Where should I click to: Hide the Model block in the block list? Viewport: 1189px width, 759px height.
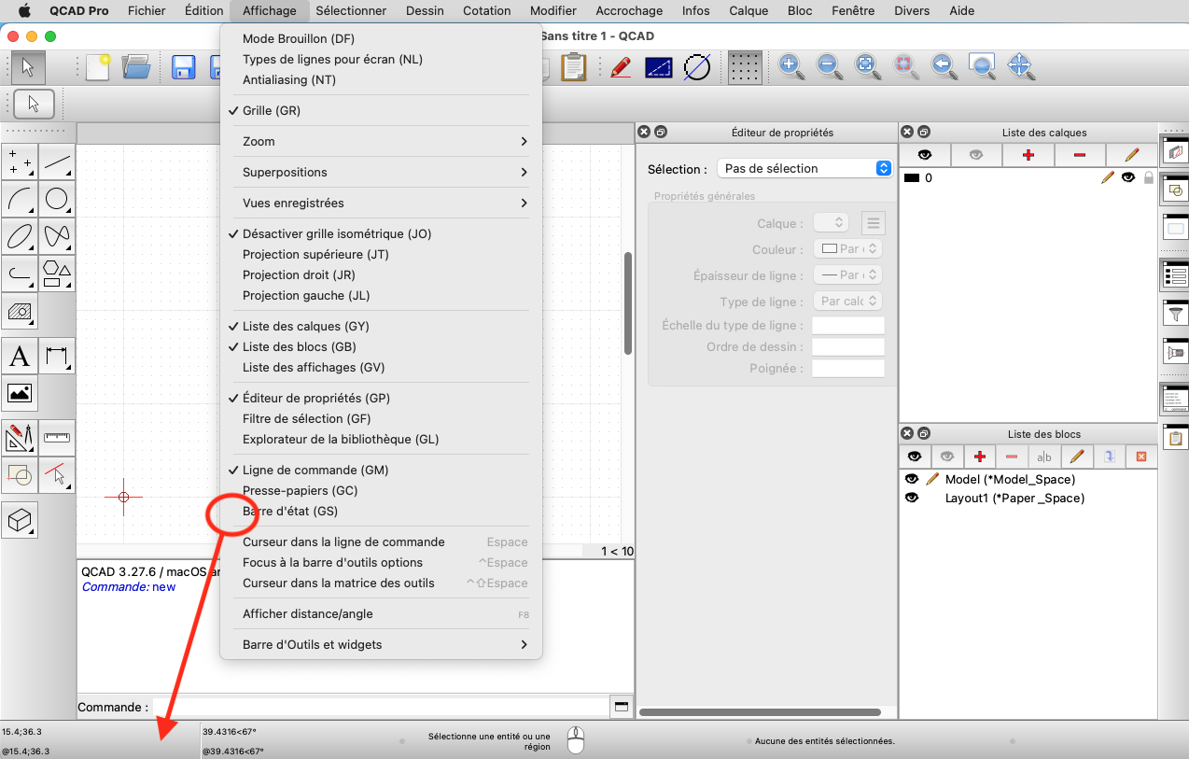click(912, 478)
